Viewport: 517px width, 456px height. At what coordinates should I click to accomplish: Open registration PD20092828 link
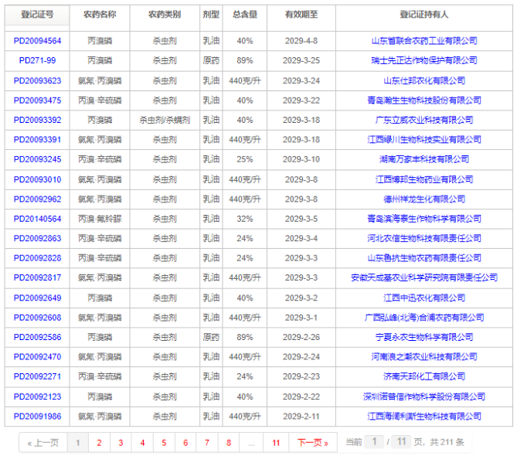37,258
